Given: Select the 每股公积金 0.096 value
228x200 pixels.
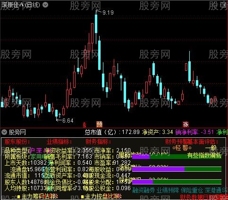Looking at the screenshot, I should pos(124,188).
